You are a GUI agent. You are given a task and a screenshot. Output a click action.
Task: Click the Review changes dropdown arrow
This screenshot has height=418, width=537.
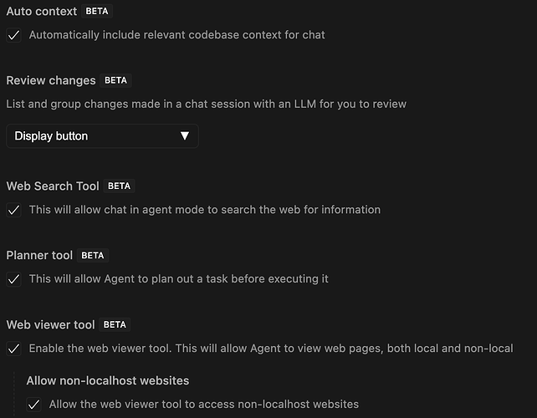pos(185,136)
